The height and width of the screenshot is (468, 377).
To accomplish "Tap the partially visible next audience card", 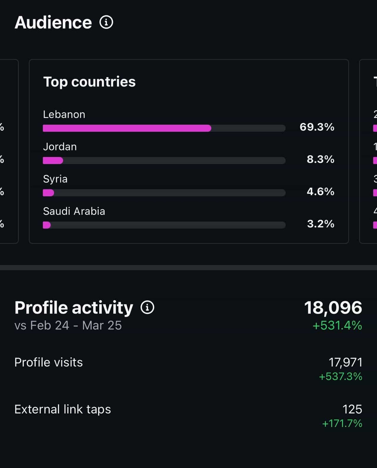I will 368,151.
